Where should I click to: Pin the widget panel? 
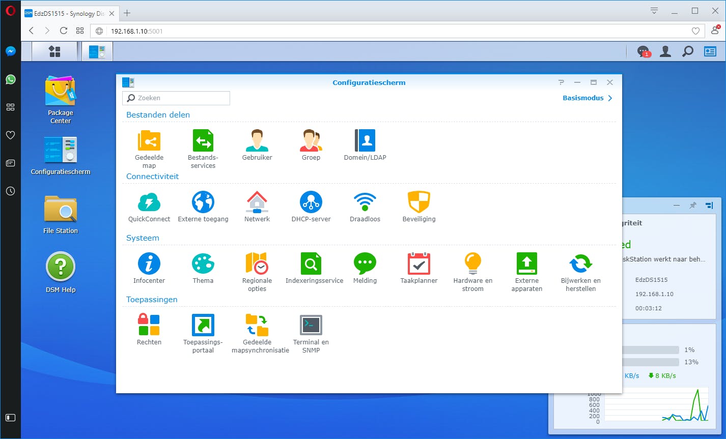(692, 206)
